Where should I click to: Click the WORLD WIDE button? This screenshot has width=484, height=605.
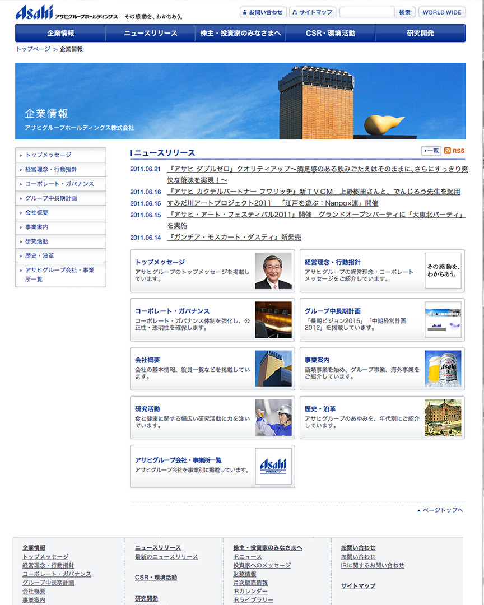[442, 12]
